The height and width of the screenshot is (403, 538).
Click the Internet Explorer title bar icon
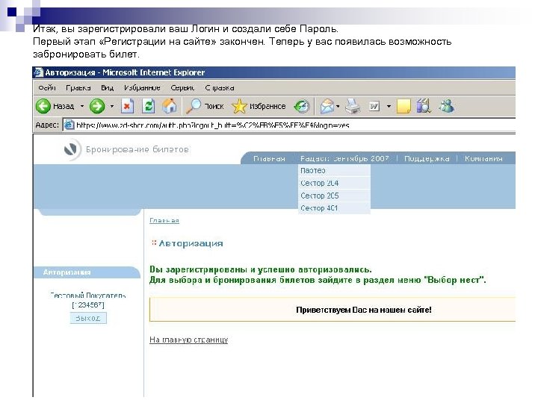tap(38, 72)
